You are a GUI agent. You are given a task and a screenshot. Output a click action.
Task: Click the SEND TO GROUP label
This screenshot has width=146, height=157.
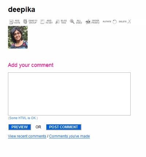click(33, 22)
